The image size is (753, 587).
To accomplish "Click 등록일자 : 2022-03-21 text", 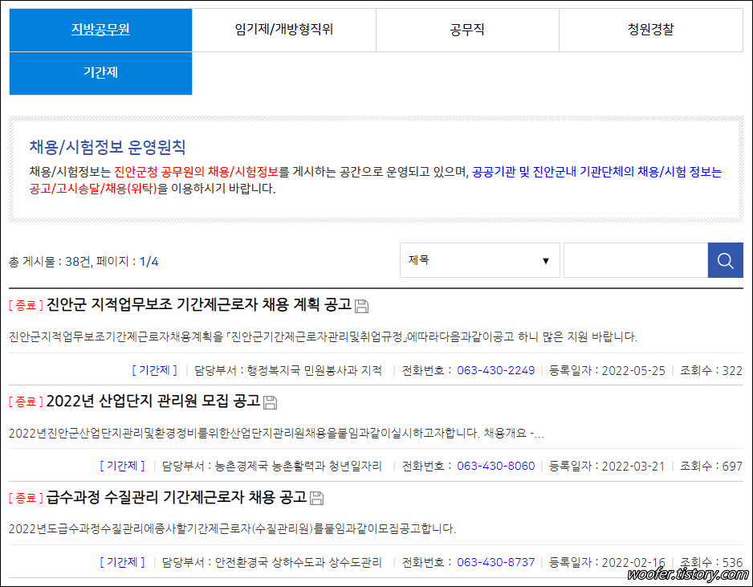I will [607, 466].
